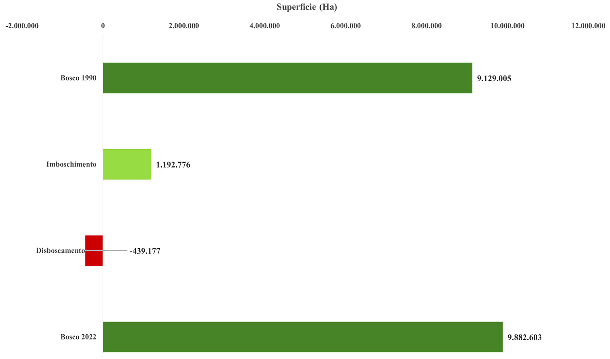Select the dark green Bosco 2022 bar

302,337
